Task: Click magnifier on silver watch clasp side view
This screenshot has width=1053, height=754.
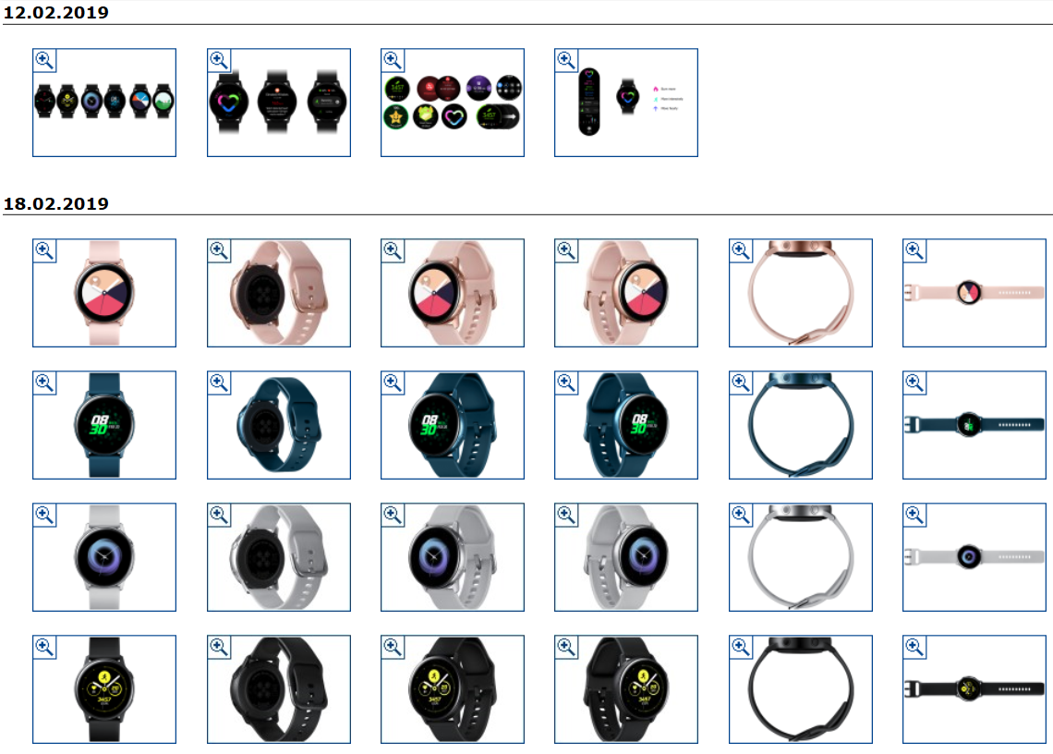Action: [x=741, y=515]
